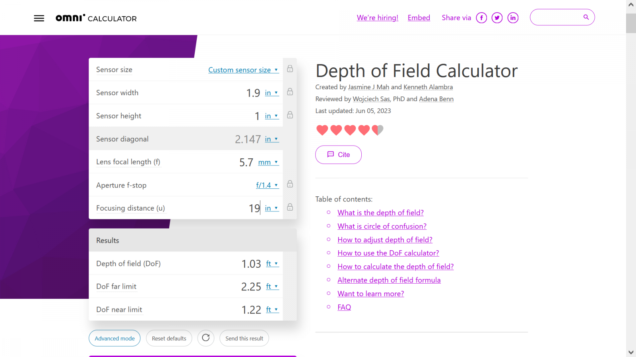This screenshot has width=636, height=357.
Task: Open the hamburger menu icon
Action: coord(39,18)
